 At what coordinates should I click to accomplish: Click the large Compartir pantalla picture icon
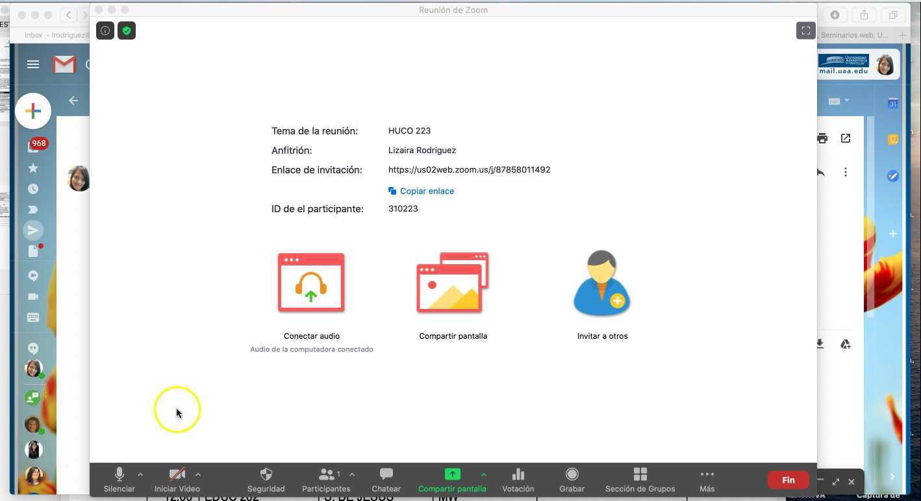point(453,283)
